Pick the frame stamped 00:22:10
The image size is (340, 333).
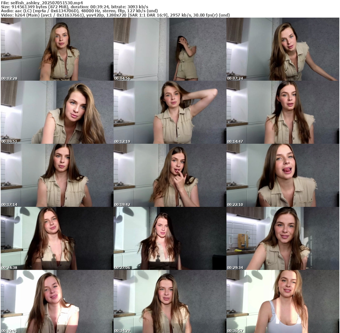(x=283, y=175)
